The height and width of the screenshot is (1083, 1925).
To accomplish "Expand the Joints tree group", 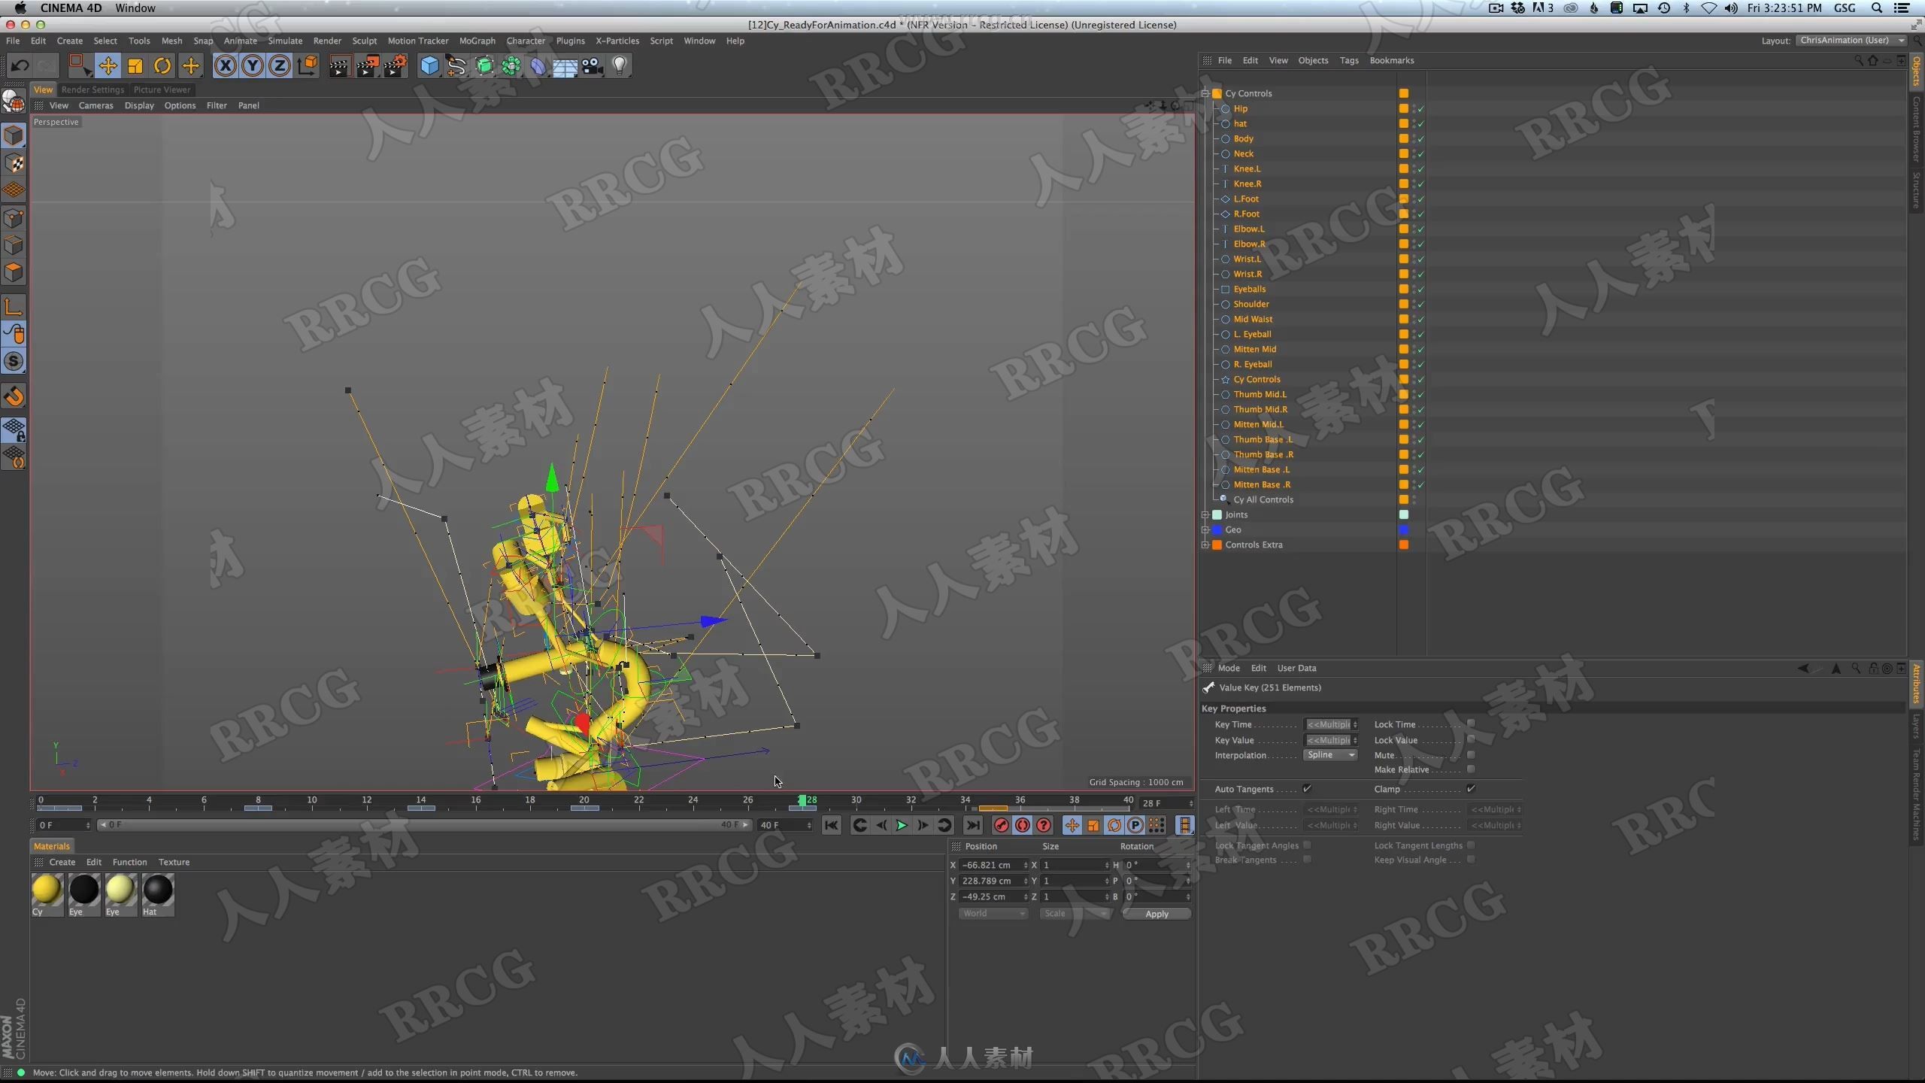I will point(1205,514).
